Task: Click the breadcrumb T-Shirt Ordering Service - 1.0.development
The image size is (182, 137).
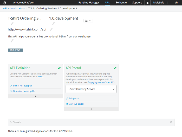Action: point(53,9)
